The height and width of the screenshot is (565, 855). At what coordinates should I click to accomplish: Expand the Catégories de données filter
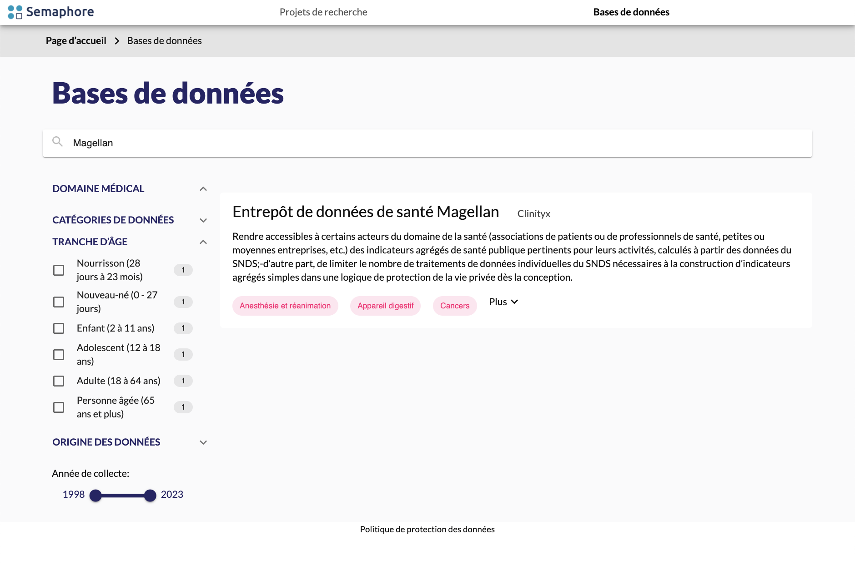point(203,220)
